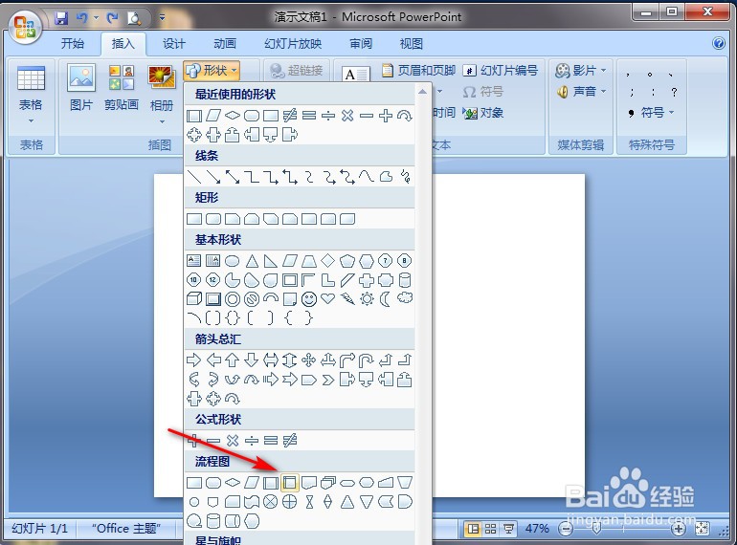Image resolution: width=737 pixels, height=545 pixels.
Task: Select the multiply sign in 公式形状
Action: (233, 441)
